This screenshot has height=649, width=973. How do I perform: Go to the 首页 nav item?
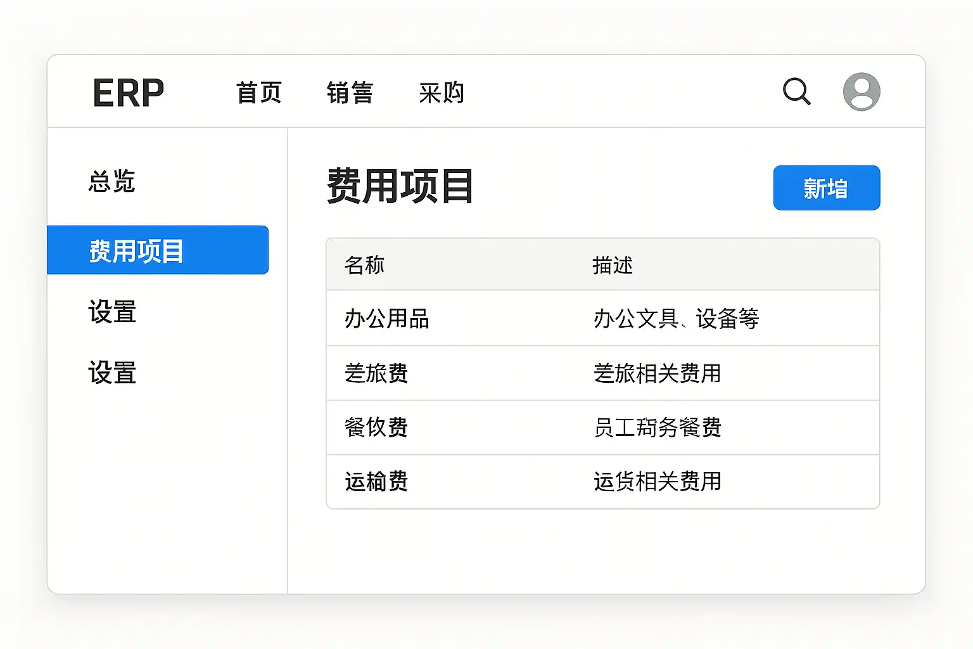pyautogui.click(x=258, y=93)
